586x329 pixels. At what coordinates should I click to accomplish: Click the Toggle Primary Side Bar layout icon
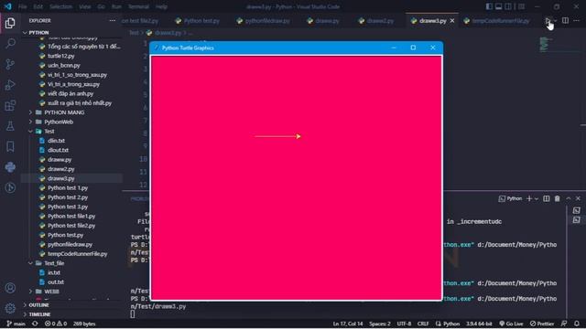coord(489,6)
